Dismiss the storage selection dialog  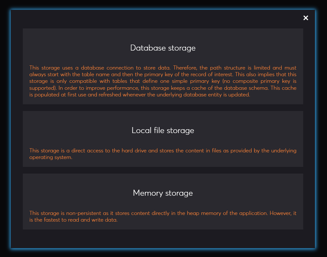(x=305, y=18)
